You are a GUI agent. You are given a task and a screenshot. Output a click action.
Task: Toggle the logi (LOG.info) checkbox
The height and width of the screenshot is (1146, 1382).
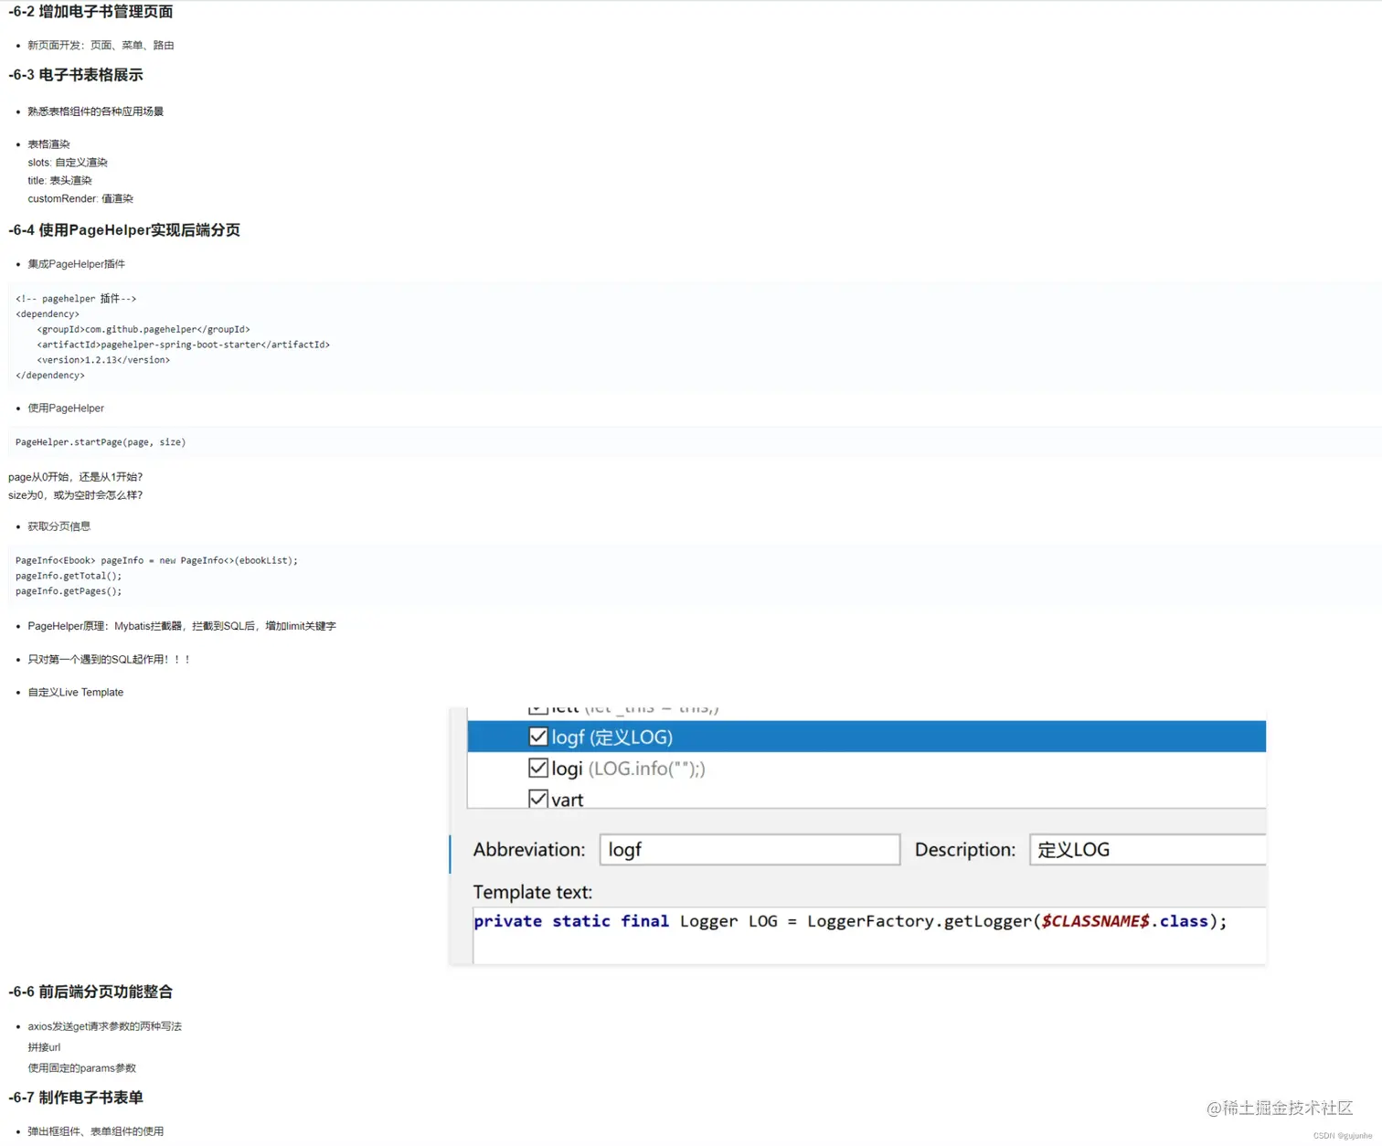(x=538, y=768)
